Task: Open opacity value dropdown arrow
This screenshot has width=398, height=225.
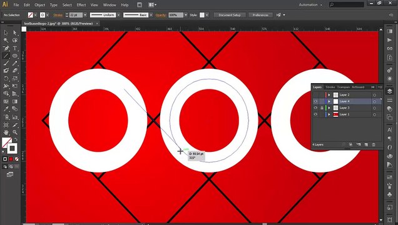Action: [186, 15]
